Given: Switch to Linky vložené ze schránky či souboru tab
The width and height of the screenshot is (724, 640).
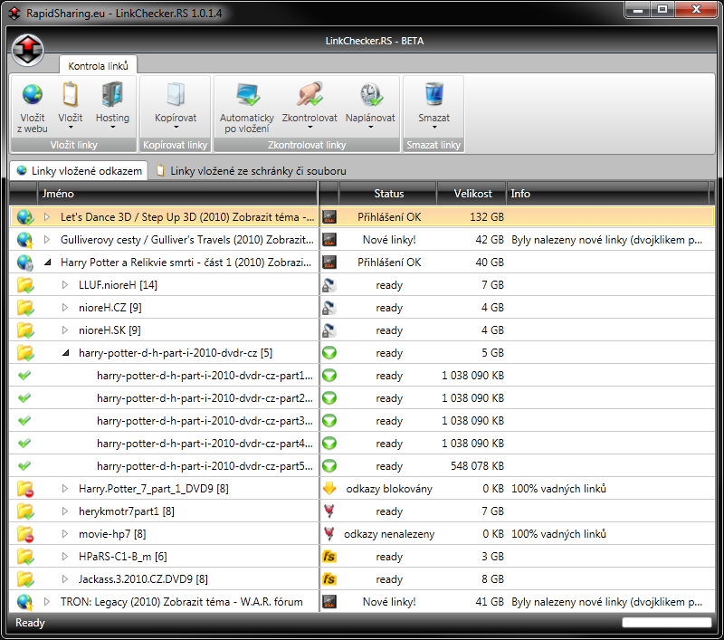Looking at the screenshot, I should click(250, 170).
